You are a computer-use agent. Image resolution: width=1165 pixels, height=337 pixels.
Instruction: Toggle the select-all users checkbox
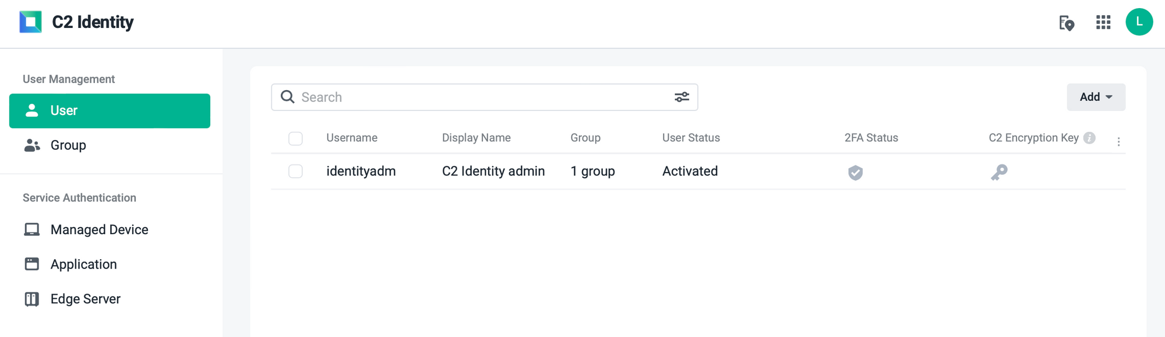[x=295, y=138]
